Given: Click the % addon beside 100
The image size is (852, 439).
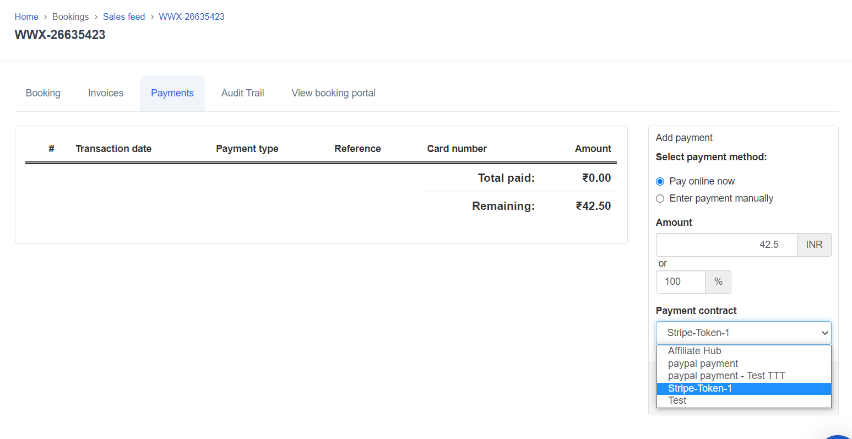Looking at the screenshot, I should click(718, 281).
